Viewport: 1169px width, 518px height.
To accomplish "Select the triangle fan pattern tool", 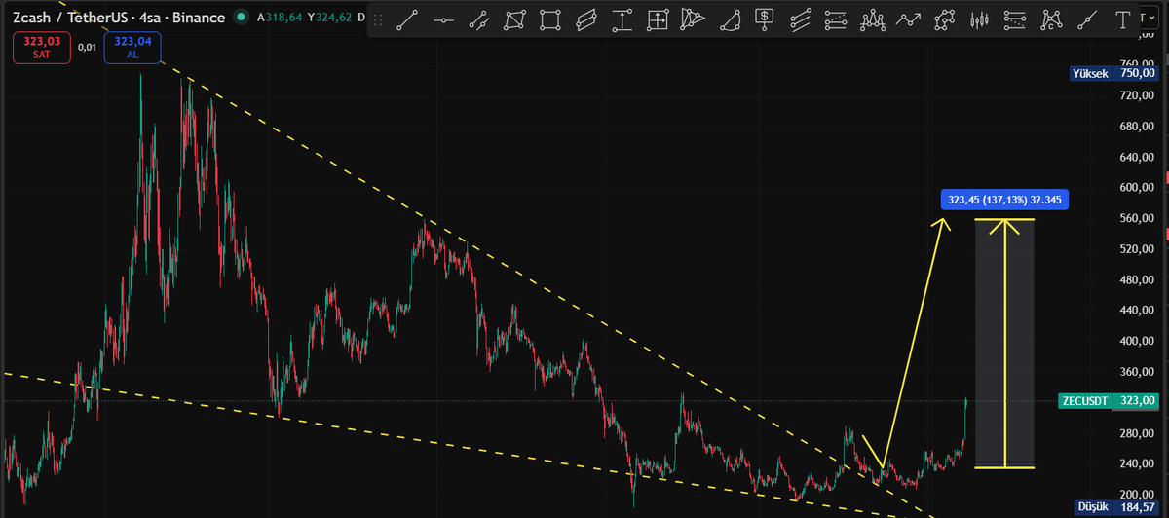I will click(x=693, y=18).
